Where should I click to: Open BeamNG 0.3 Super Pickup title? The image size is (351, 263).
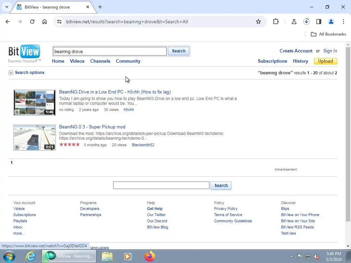[92, 127]
